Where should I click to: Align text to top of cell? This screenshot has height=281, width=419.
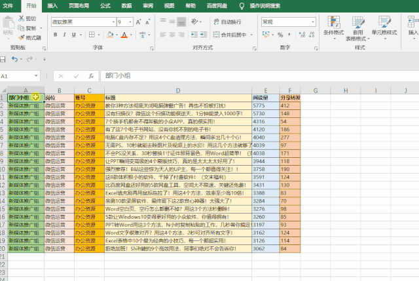click(x=163, y=22)
